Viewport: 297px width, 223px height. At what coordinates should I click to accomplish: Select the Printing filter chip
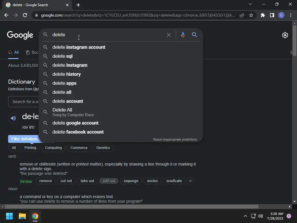[30, 148]
